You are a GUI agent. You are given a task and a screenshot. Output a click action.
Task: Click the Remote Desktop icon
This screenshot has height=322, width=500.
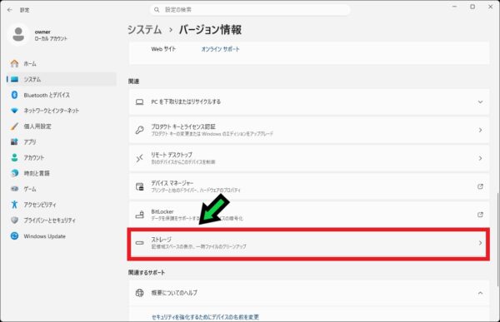click(x=140, y=158)
